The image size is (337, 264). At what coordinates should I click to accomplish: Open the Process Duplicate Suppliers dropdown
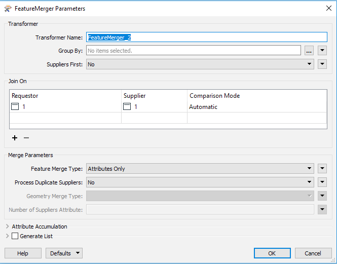coord(200,182)
